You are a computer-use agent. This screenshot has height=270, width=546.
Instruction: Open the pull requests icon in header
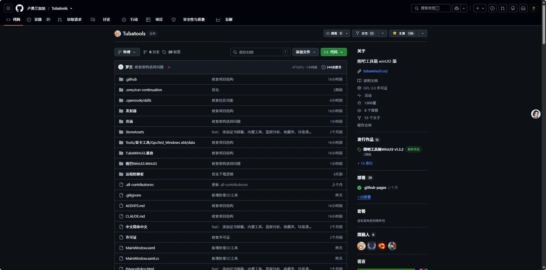503,8
